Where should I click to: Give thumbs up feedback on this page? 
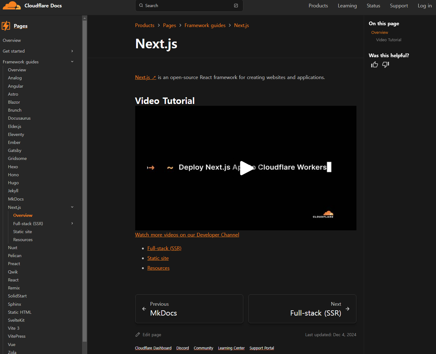(x=374, y=65)
